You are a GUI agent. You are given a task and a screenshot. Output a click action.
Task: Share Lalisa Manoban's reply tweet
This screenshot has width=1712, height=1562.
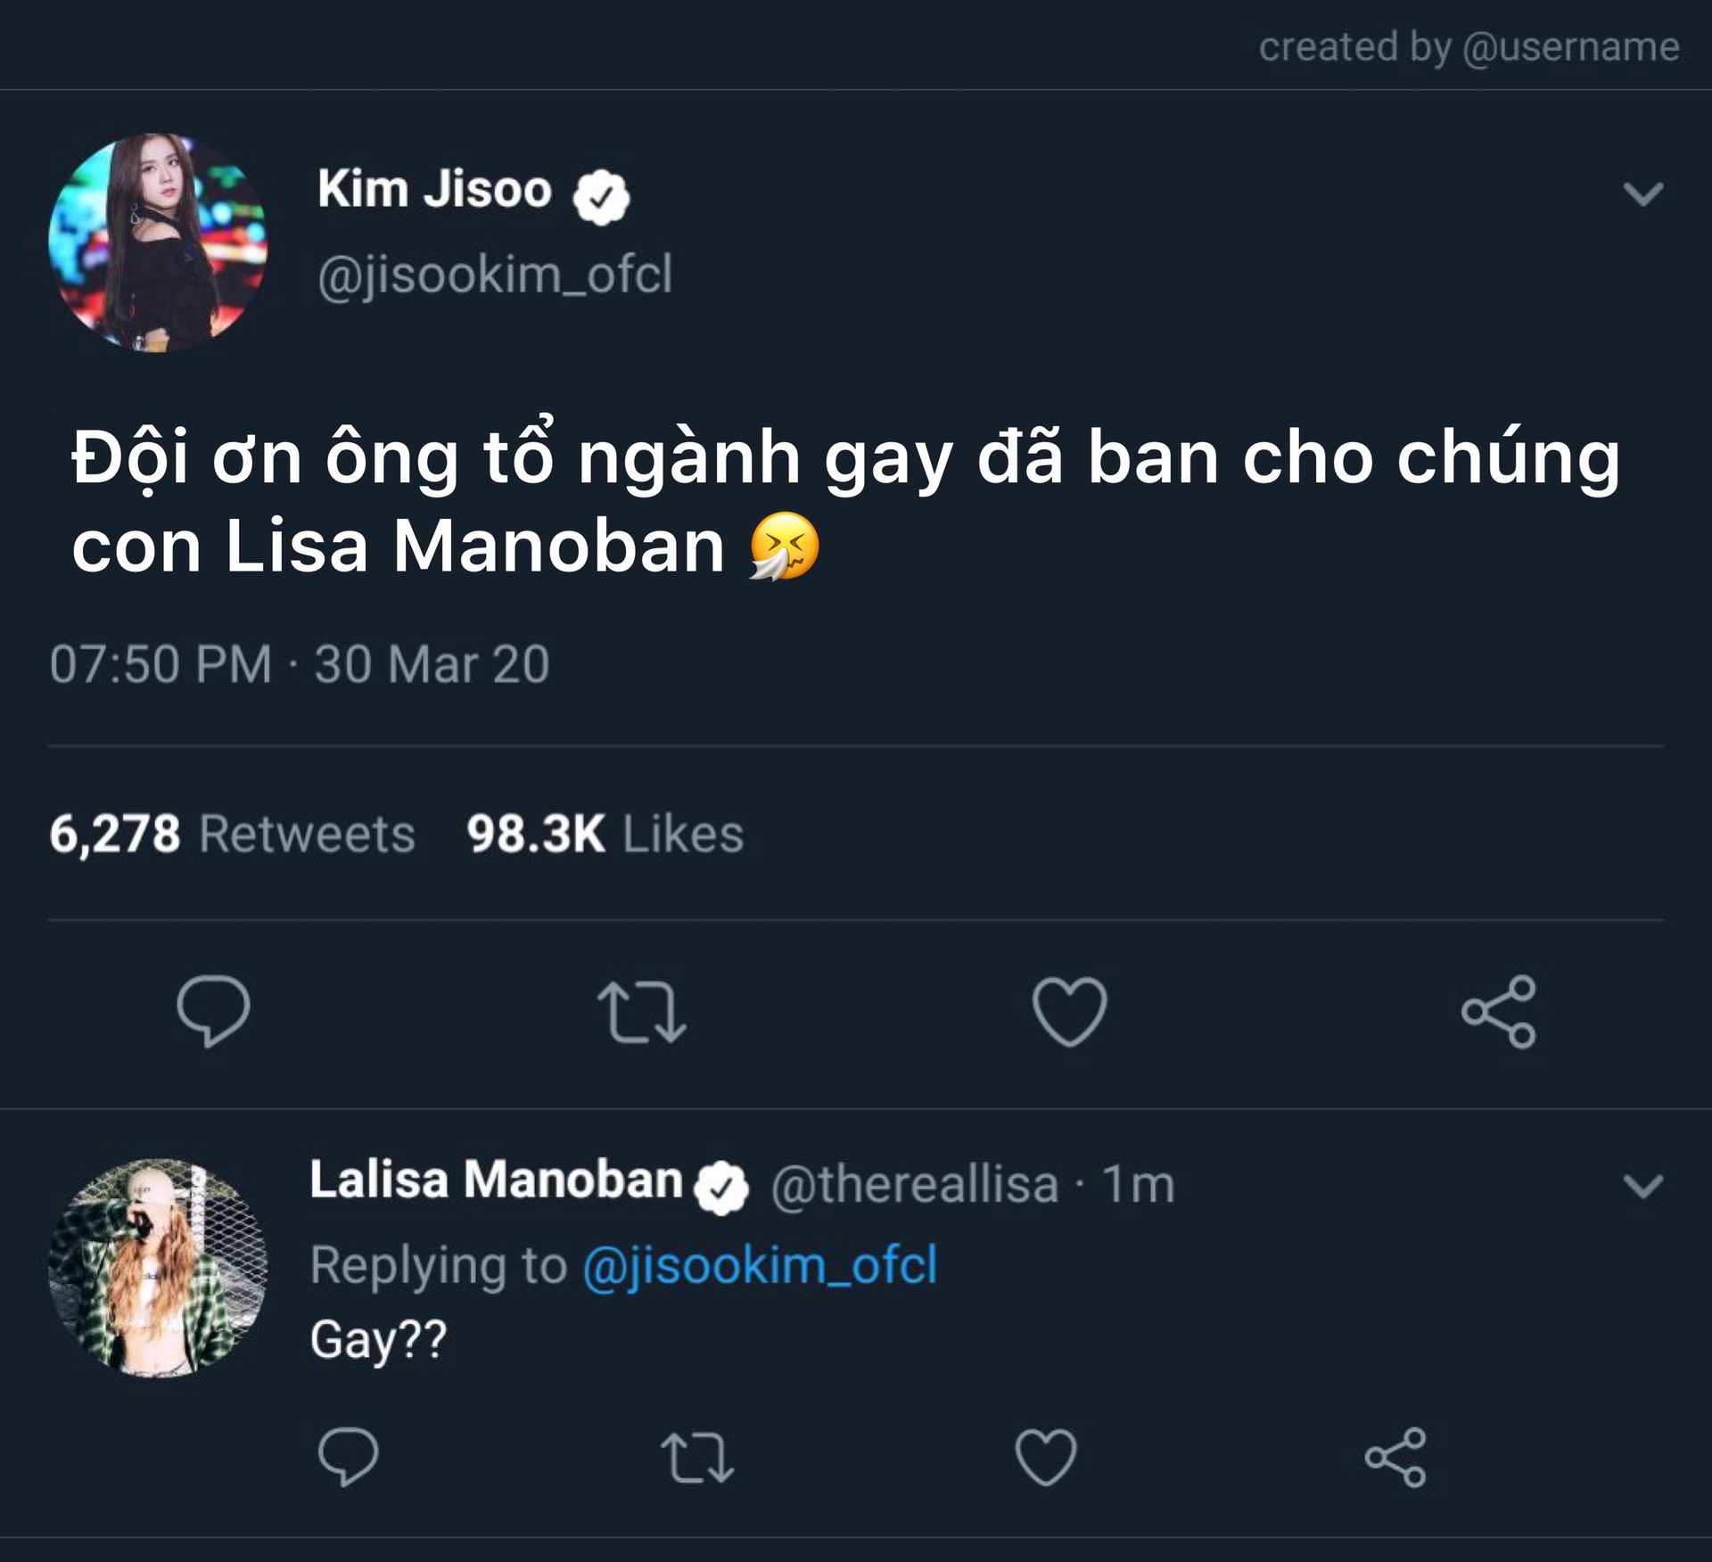(1395, 1459)
